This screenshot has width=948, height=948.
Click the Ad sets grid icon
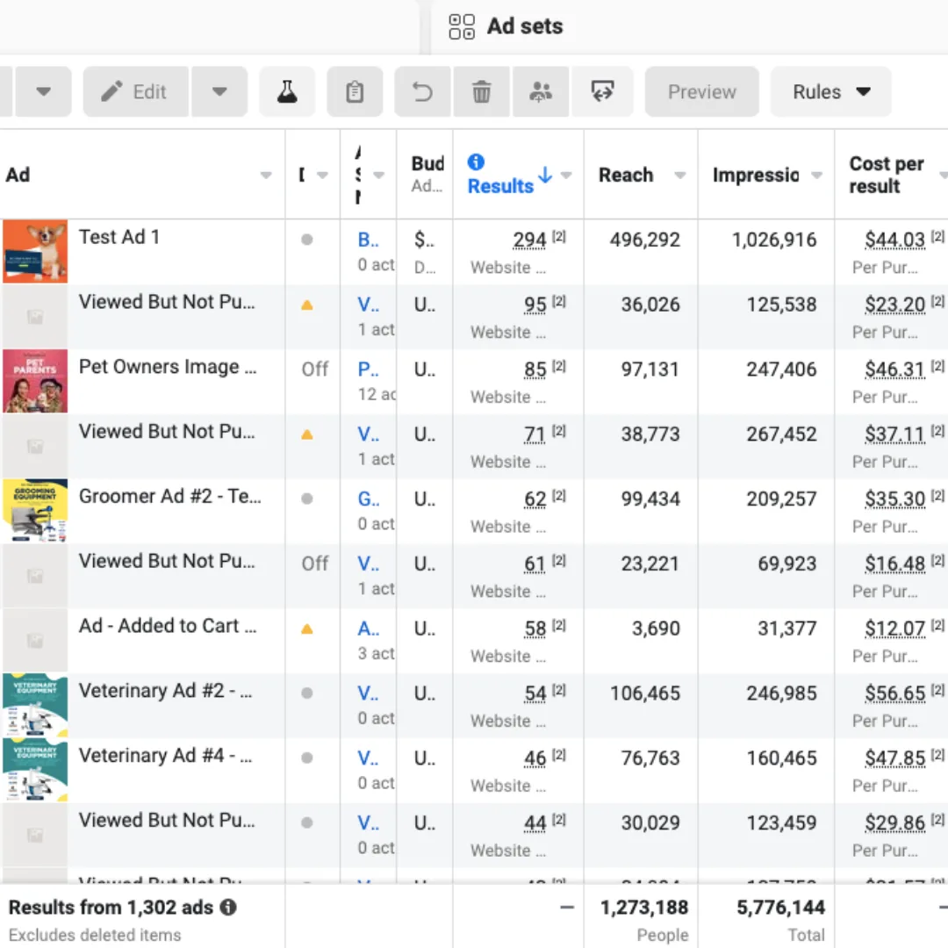[462, 27]
